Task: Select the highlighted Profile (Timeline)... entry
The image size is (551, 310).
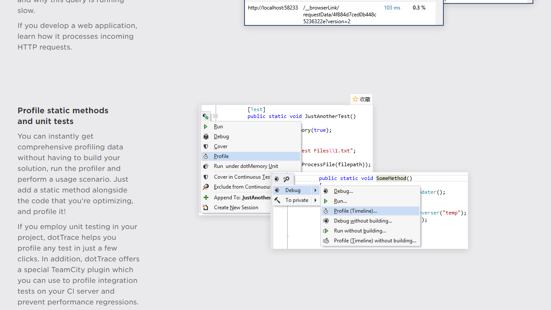Action: tap(370, 211)
